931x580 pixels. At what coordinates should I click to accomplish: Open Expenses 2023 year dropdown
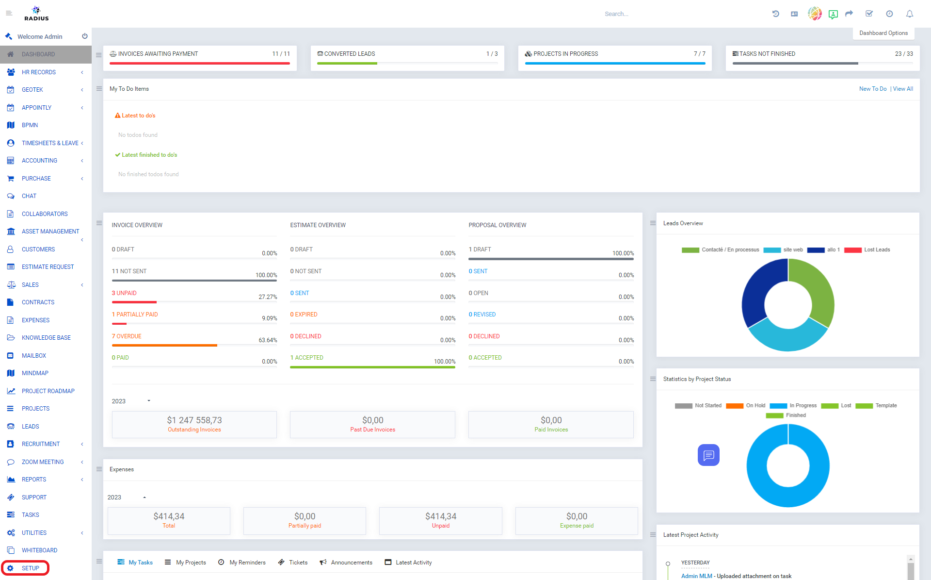[127, 497]
